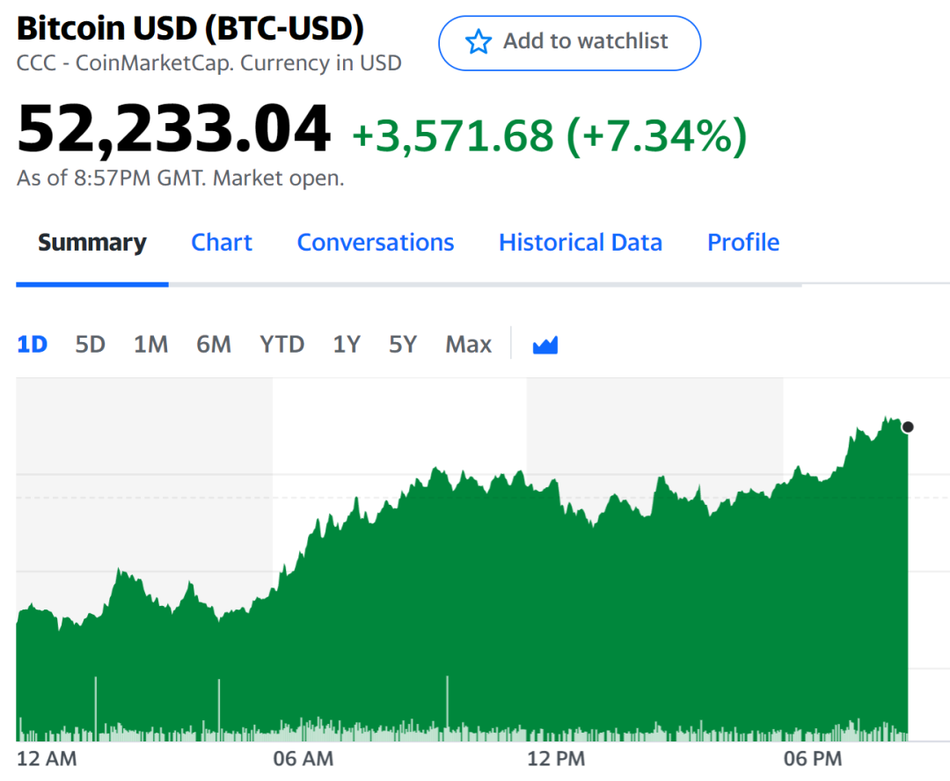The width and height of the screenshot is (950, 781).
Task: Set the chart range to 6M
Action: (x=214, y=344)
